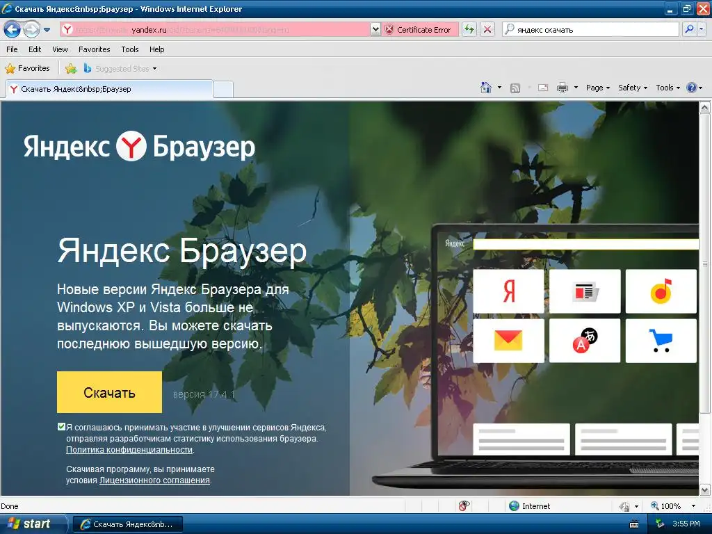Open the Tools command bar menu

[x=667, y=88]
